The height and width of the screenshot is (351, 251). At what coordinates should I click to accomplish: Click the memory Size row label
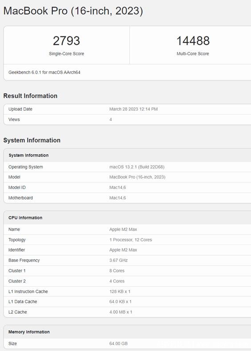point(12,343)
